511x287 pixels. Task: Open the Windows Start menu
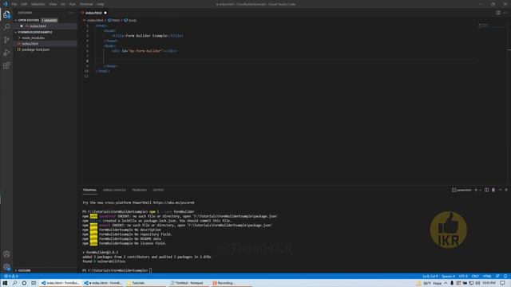5,283
